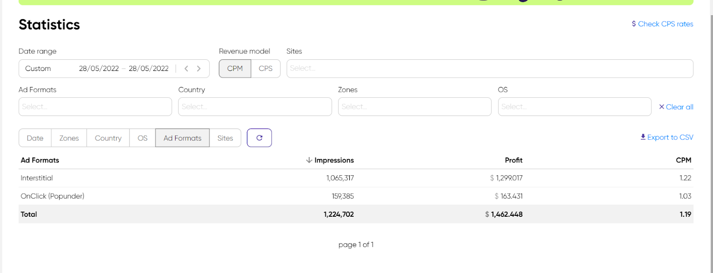The height and width of the screenshot is (273, 713).
Task: Select CPM revenue model
Action: pos(235,69)
